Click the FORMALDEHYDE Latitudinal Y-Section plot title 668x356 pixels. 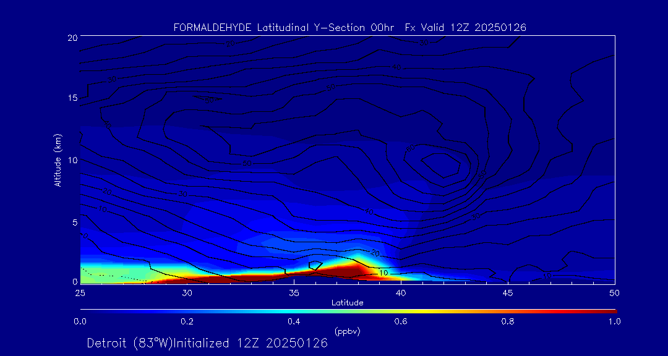[349, 28]
